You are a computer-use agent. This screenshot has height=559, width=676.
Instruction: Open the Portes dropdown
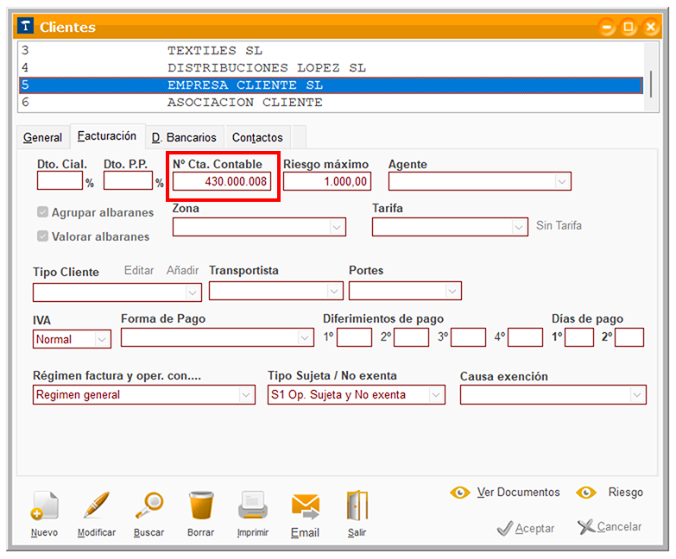click(452, 291)
